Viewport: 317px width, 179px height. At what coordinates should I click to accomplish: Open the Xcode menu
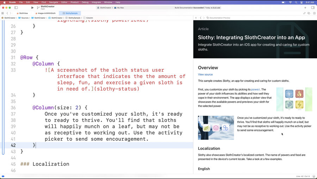click(12, 2)
